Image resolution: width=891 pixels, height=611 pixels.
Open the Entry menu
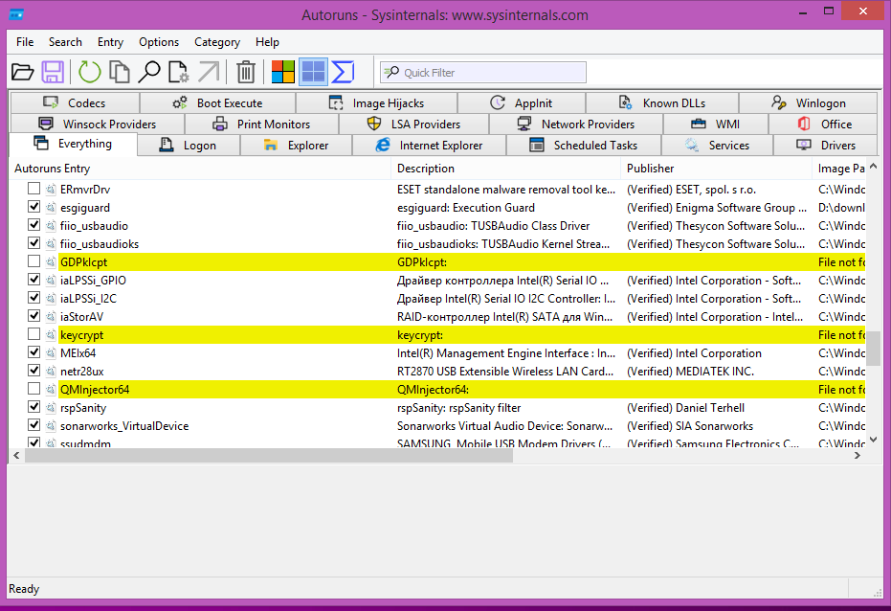pos(110,42)
